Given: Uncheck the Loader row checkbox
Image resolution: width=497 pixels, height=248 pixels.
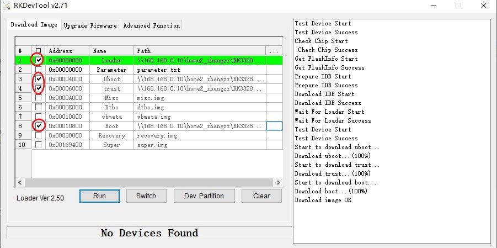Looking at the screenshot, I should [39, 60].
